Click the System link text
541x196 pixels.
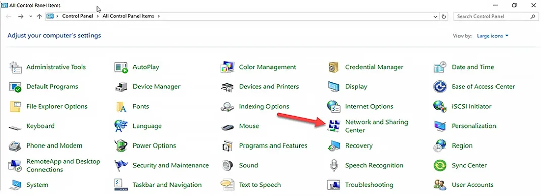[x=37, y=185]
